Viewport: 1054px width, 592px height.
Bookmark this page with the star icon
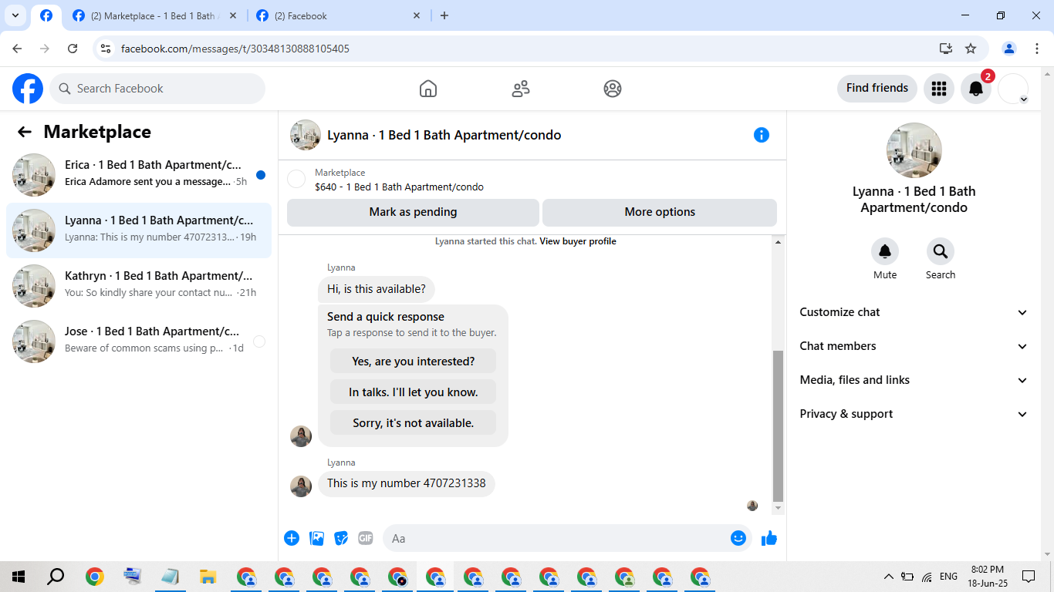[971, 49]
